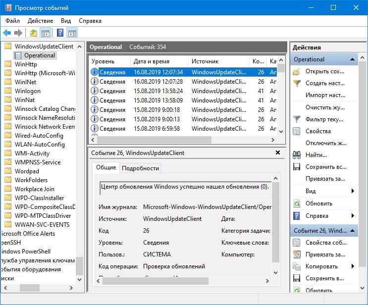Click Очистить жу... action
The image size is (368, 305).
click(x=325, y=107)
